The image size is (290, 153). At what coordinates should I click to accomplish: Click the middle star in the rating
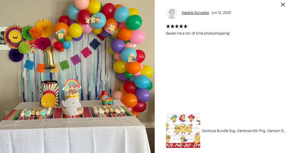177,26
